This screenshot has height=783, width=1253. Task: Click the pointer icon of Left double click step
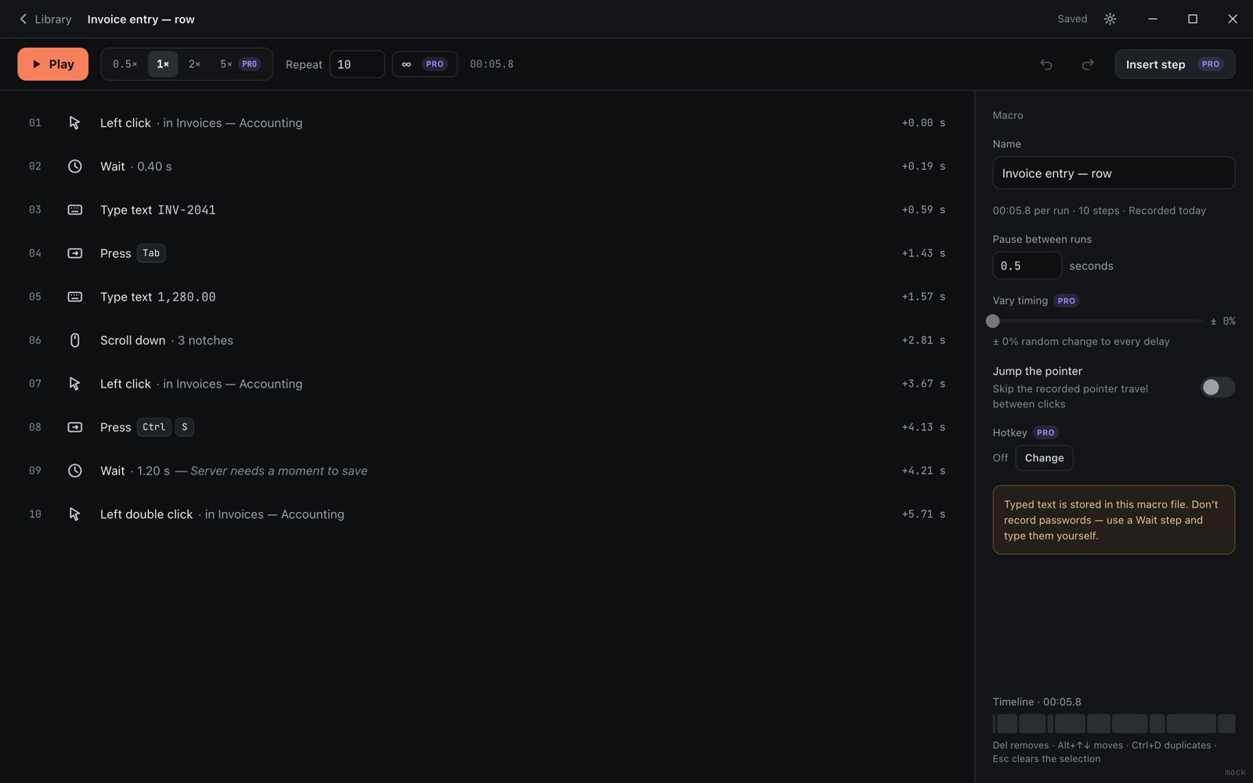pos(74,514)
